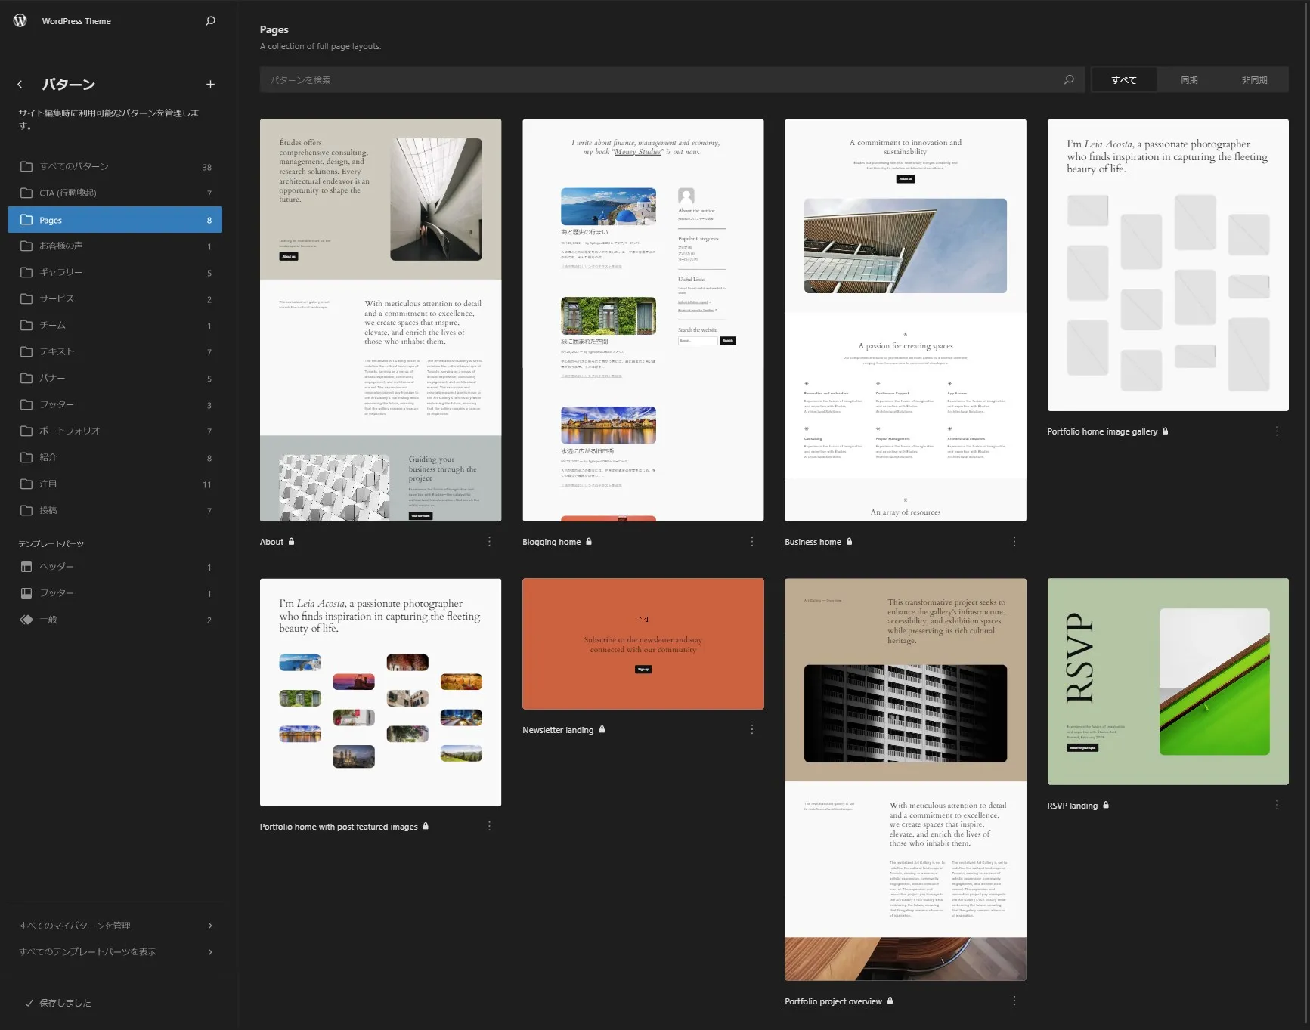The image size is (1310, 1030).
Task: Open options for Portfolio home image gallery
Action: click(x=1277, y=431)
